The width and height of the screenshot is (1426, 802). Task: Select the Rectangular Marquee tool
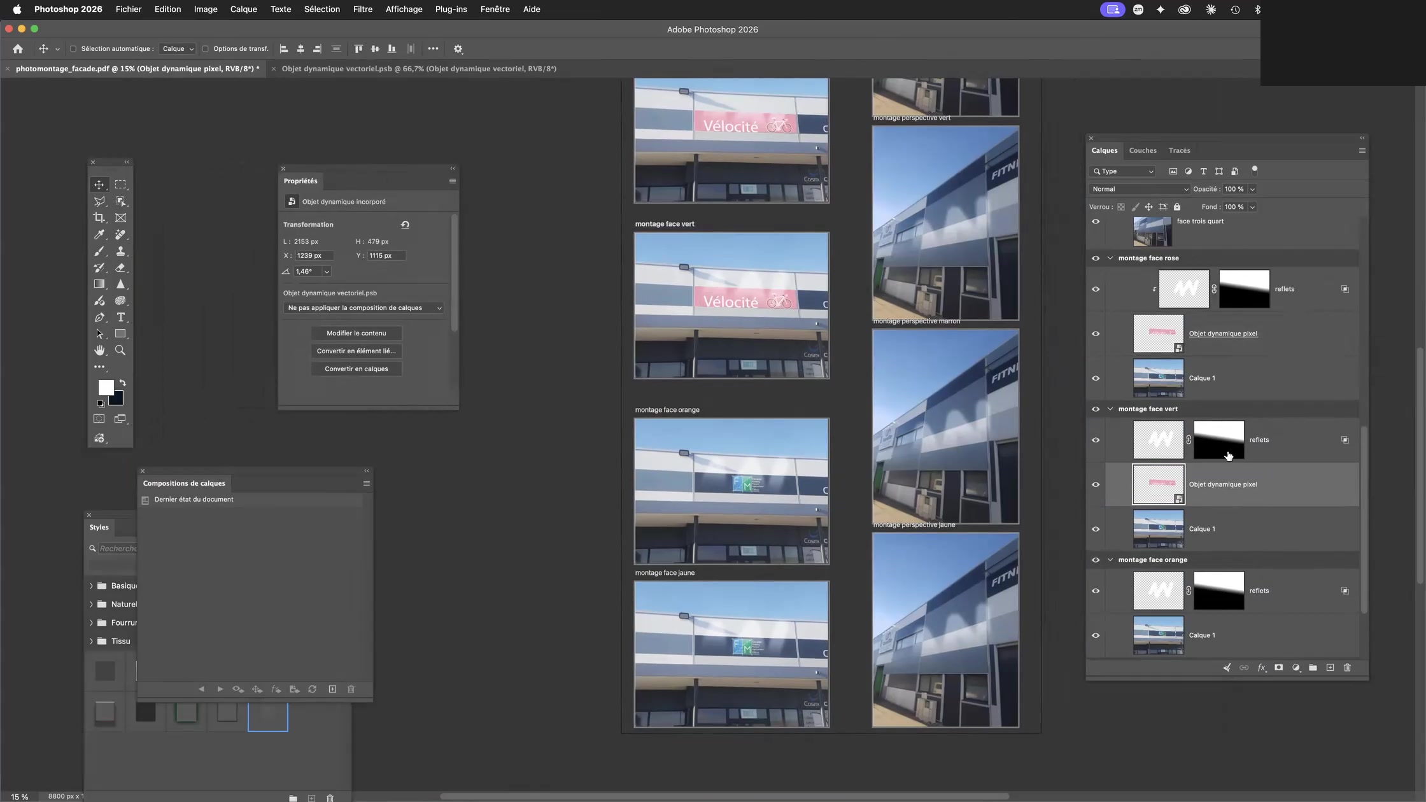click(x=120, y=185)
